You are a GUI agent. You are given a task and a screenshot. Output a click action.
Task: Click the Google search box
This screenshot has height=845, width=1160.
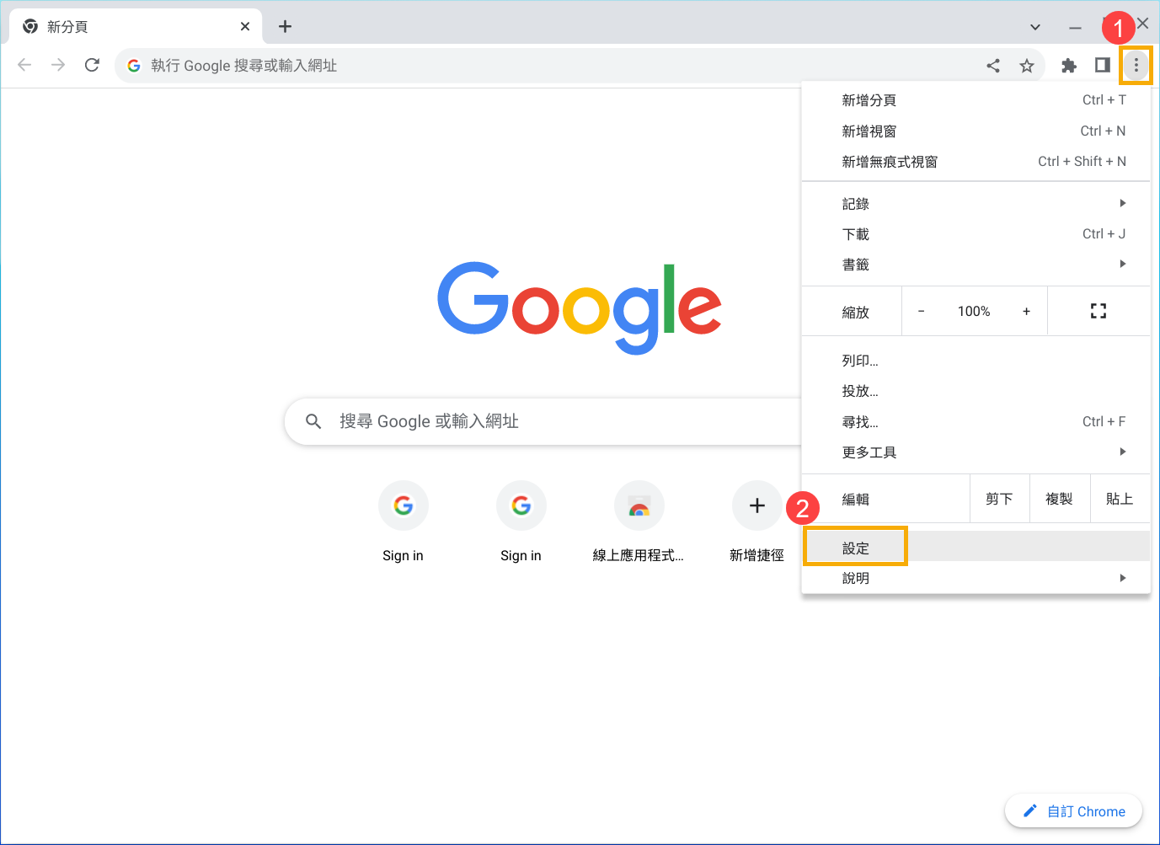[x=543, y=421]
